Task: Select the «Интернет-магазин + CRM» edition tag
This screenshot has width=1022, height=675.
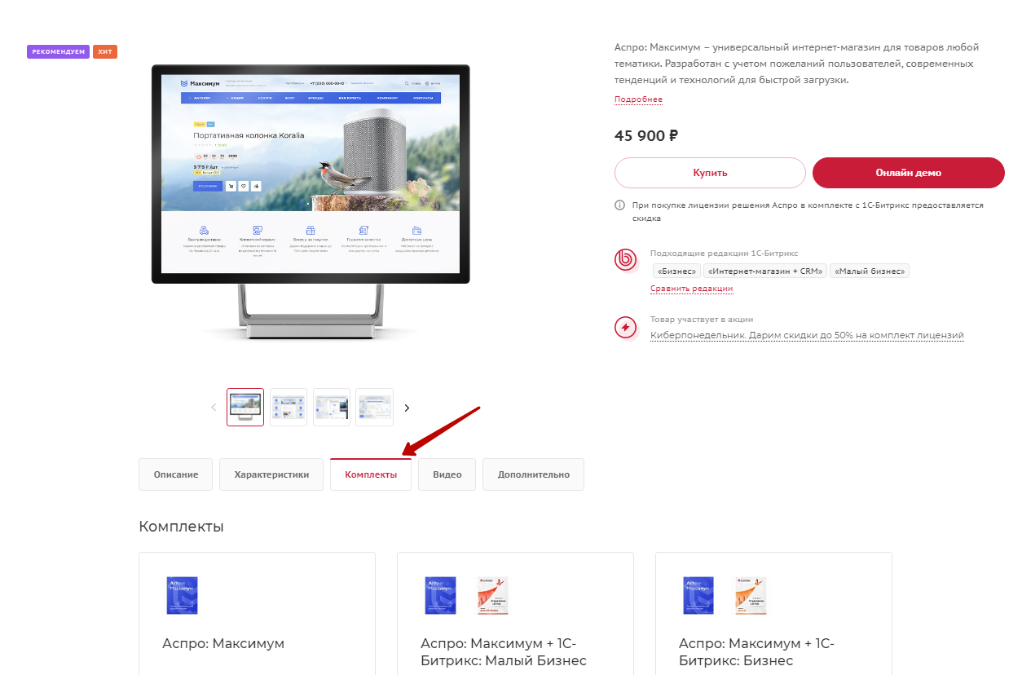Action: click(765, 271)
